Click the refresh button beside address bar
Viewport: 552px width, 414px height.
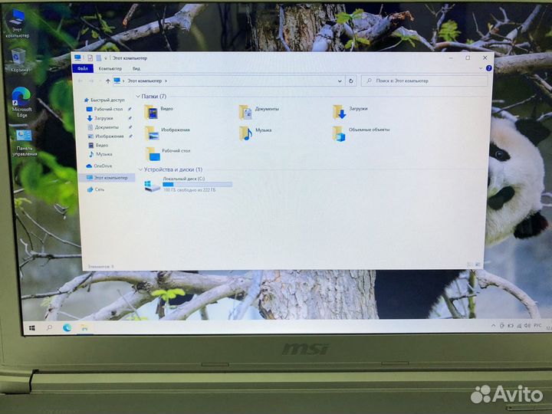pos(350,81)
